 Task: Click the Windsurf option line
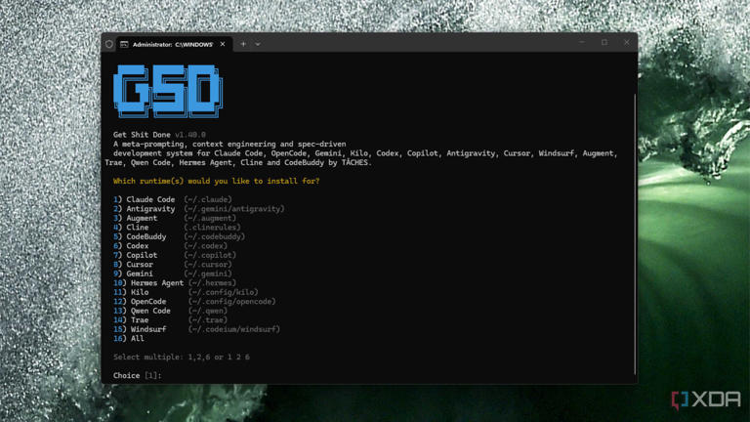coord(196,329)
